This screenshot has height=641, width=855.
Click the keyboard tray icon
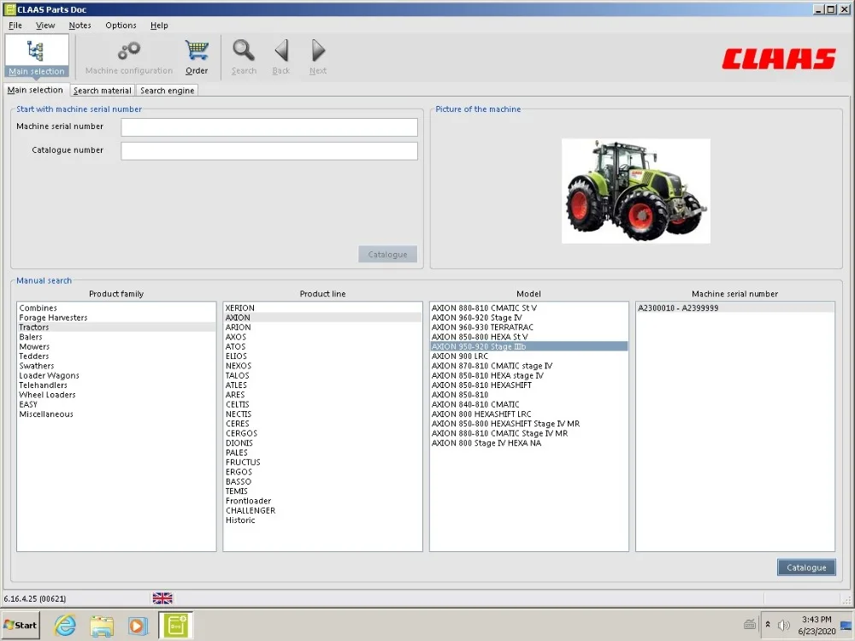click(x=751, y=625)
